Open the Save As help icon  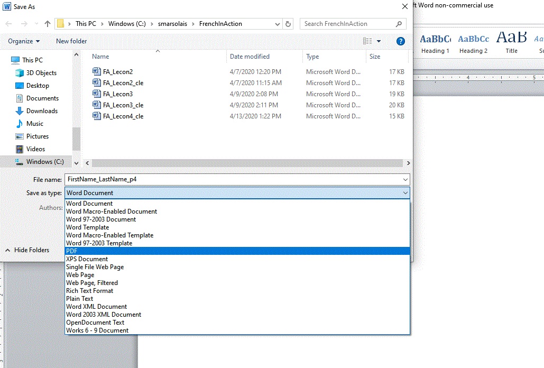pos(400,41)
